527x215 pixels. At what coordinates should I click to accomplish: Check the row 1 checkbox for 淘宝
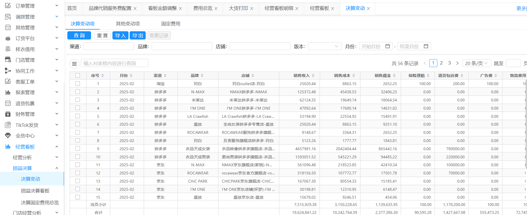[x=77, y=84]
